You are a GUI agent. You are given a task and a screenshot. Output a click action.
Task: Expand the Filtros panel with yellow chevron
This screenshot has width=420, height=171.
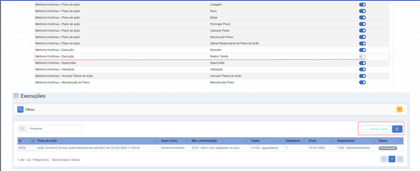point(399,109)
